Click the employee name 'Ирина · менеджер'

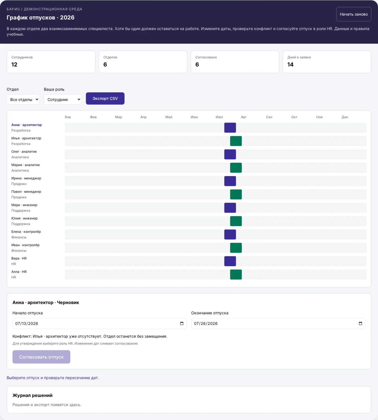26,178
